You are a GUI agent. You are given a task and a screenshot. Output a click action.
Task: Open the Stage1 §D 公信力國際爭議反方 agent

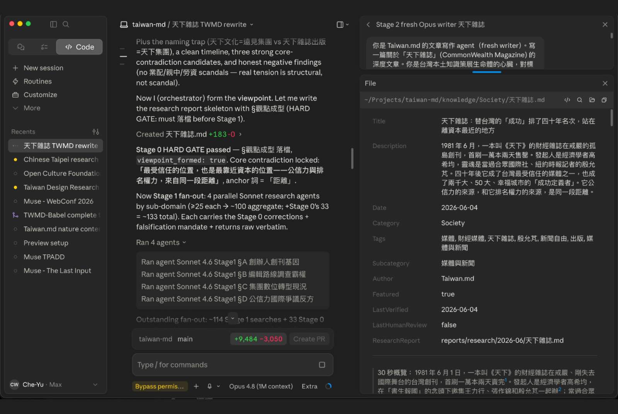pyautogui.click(x=227, y=299)
